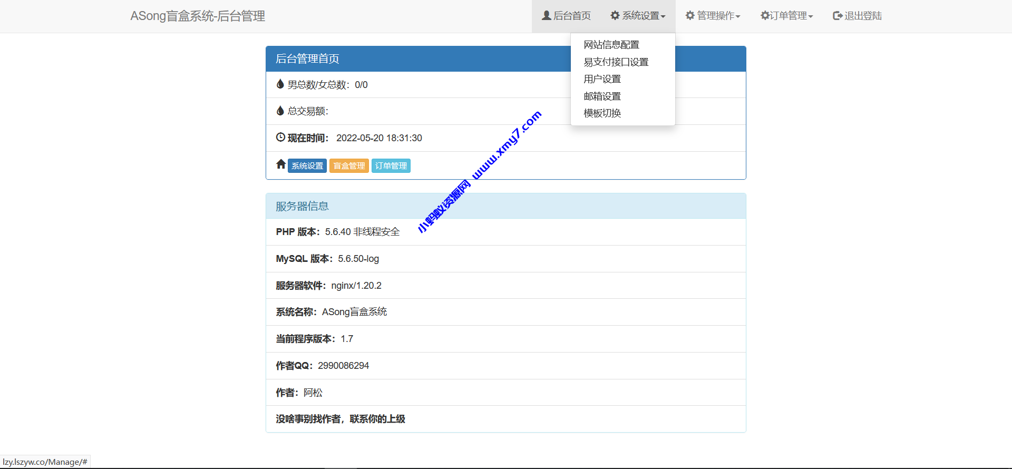1012x469 pixels.
Task: Click the droplet icon beside 总交易额
Action: coord(280,111)
